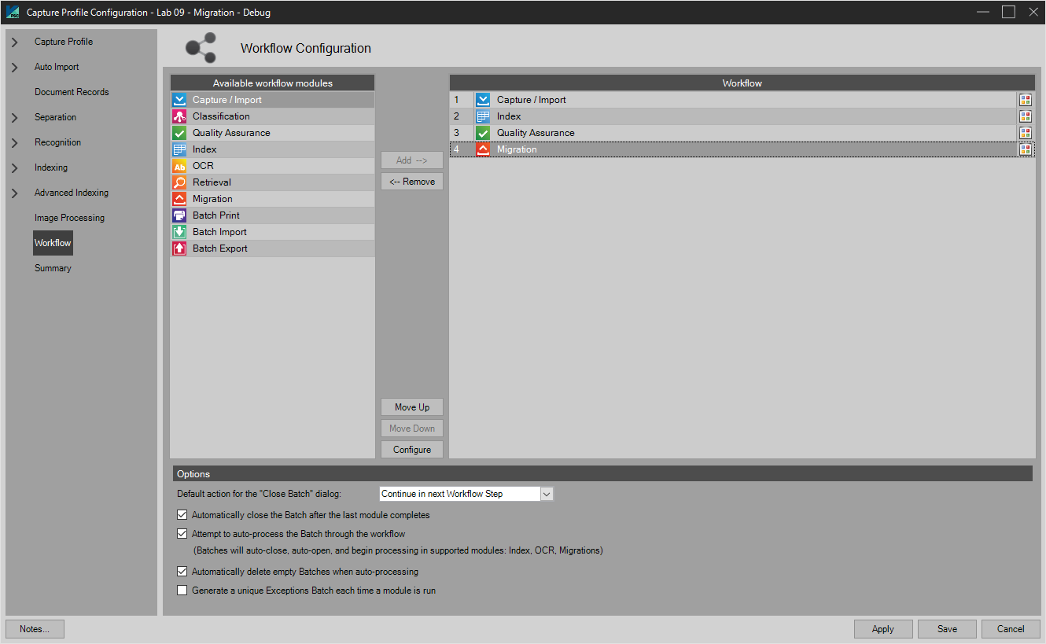This screenshot has height=644, width=1046.
Task: Open grid settings icon for Index workflow step
Action: 1026,116
